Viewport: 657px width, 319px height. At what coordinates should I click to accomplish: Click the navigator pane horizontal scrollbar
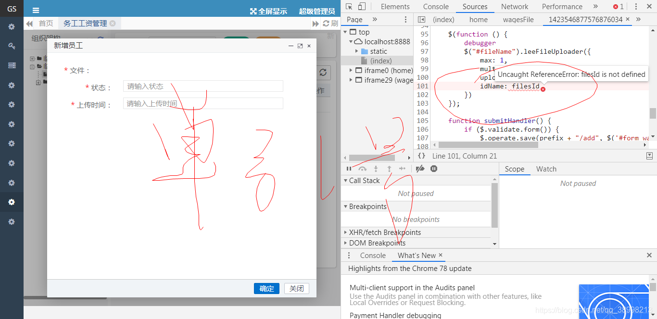point(372,158)
